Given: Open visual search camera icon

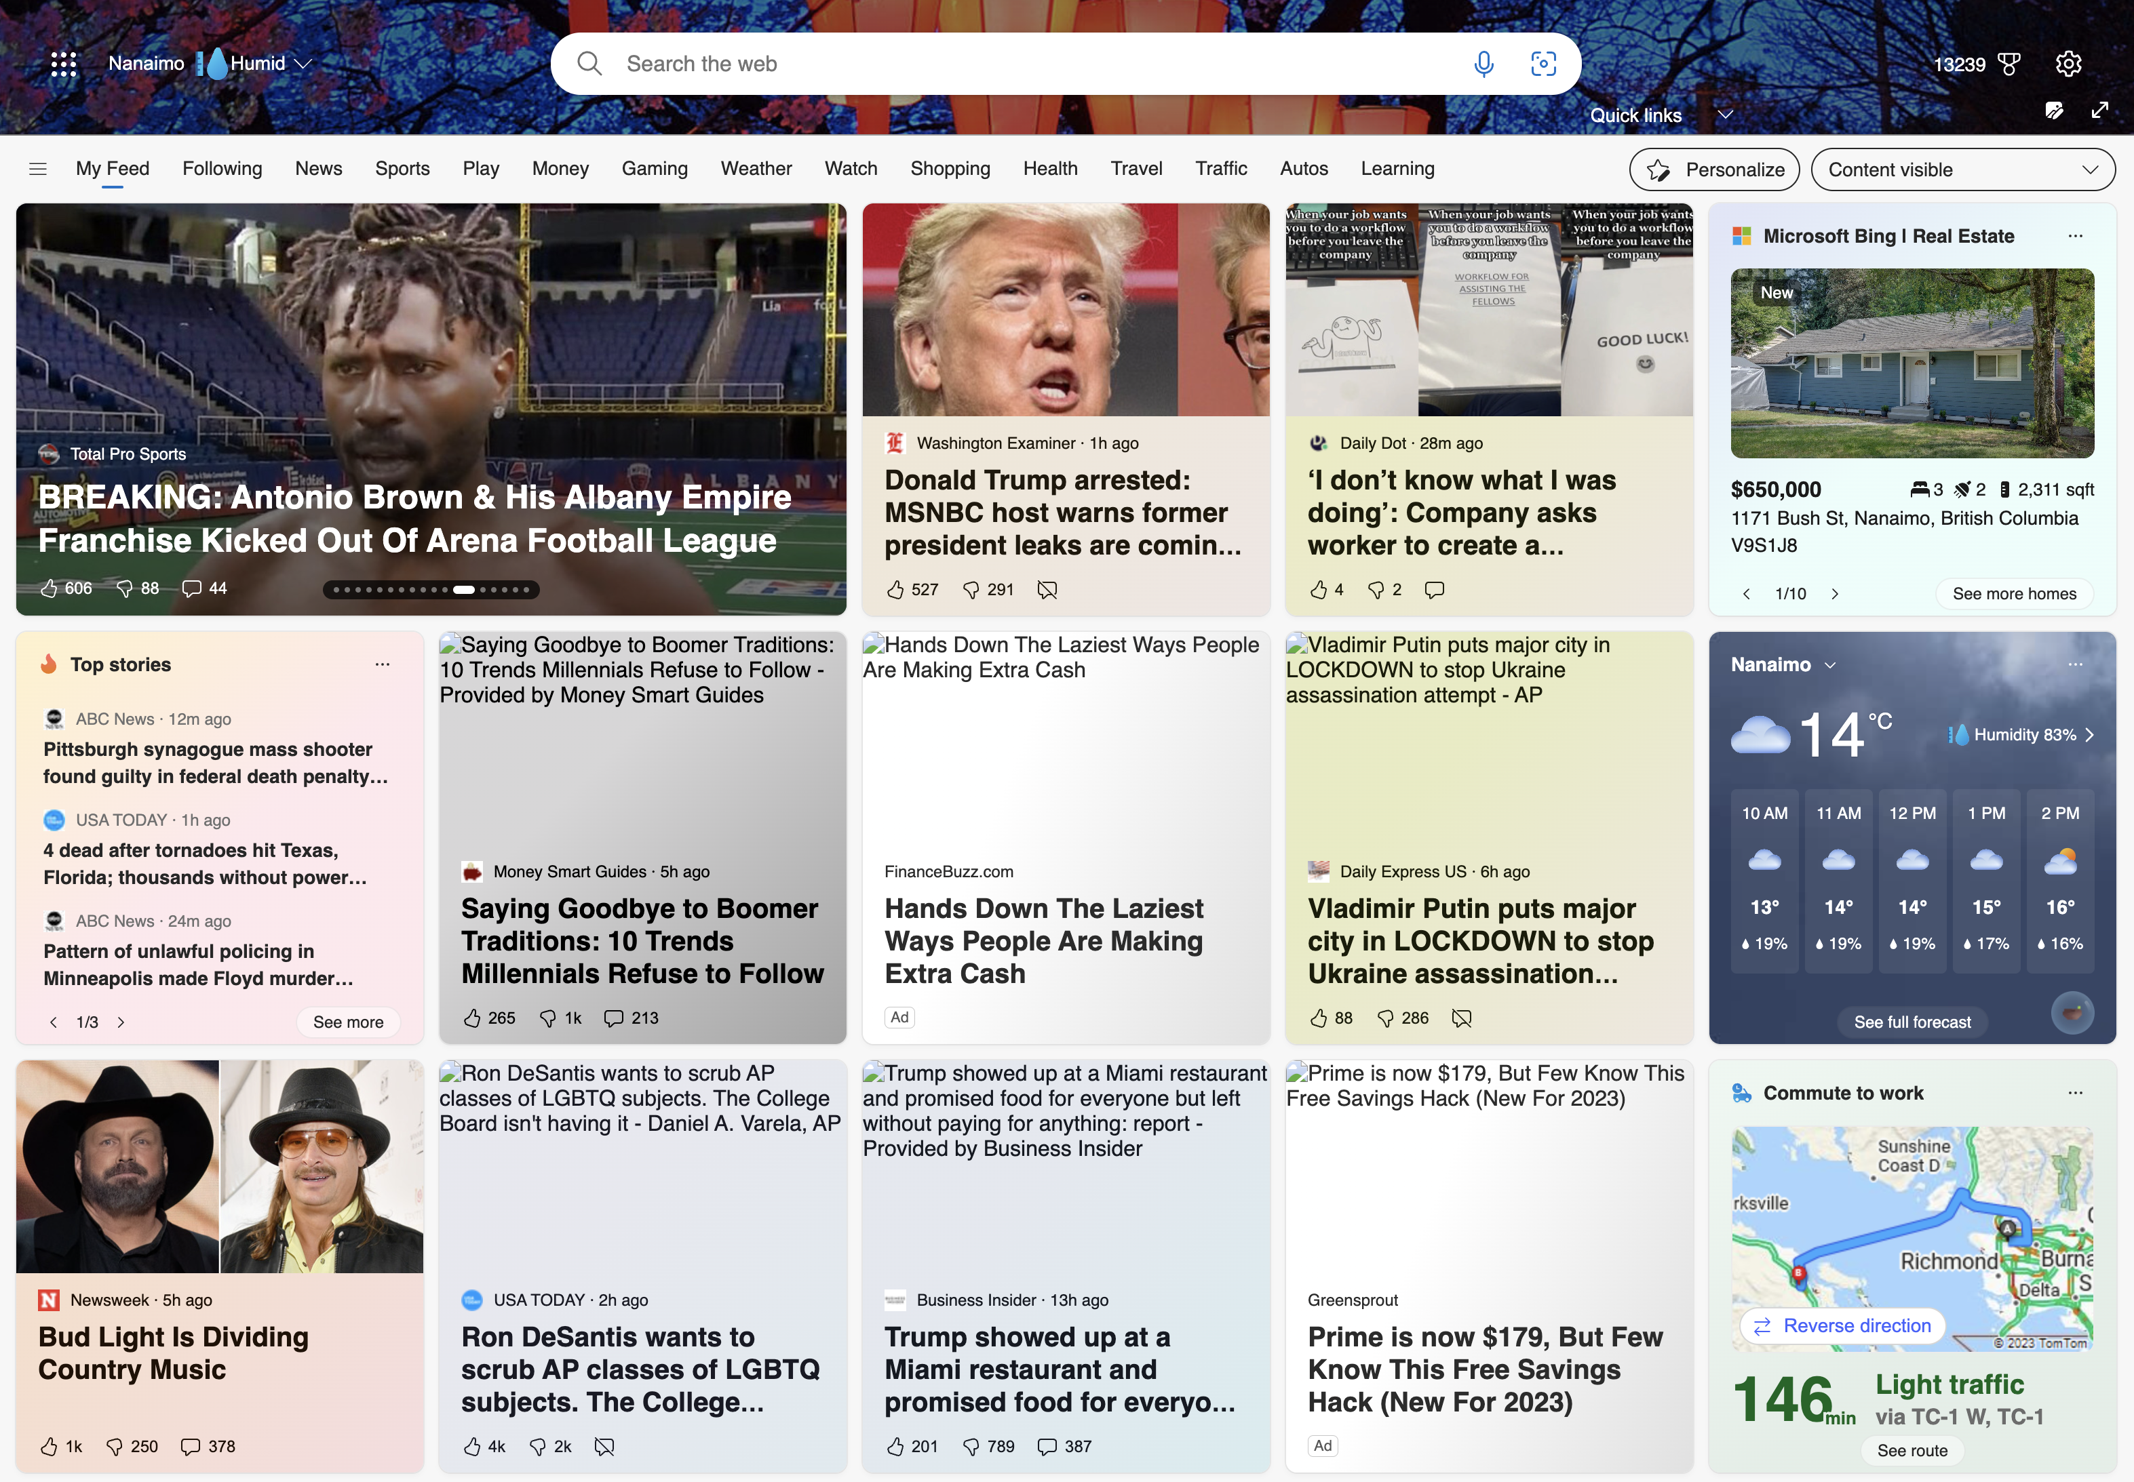Looking at the screenshot, I should click(x=1543, y=63).
